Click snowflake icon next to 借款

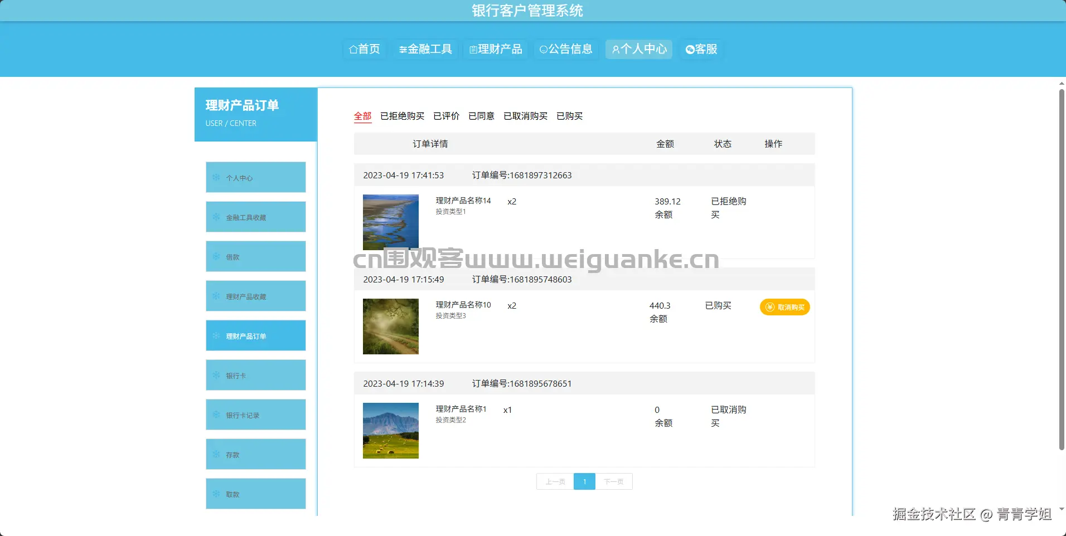(x=216, y=257)
